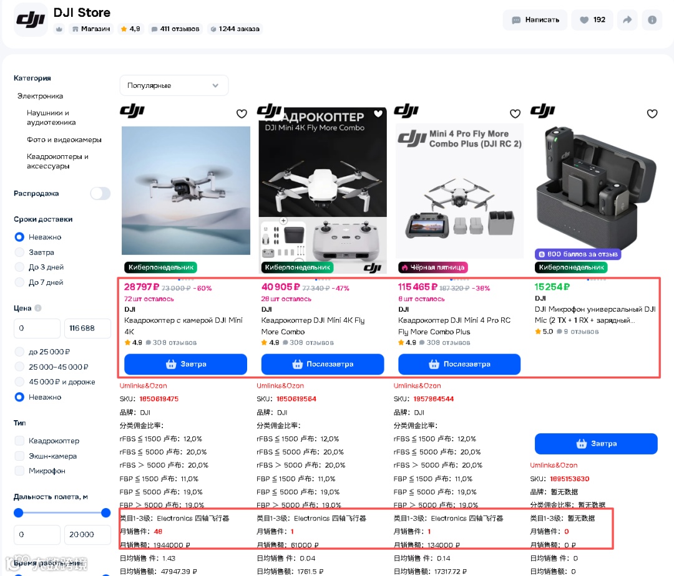The width and height of the screenshot is (674, 576).
Task: Open the Популярные sort dropdown
Action: 173,85
